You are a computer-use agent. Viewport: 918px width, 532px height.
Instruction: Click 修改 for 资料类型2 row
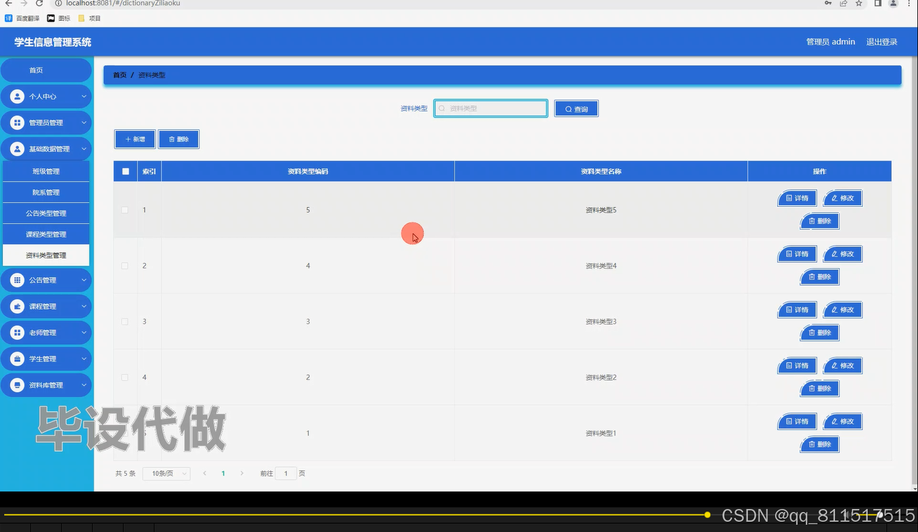pyautogui.click(x=842, y=366)
